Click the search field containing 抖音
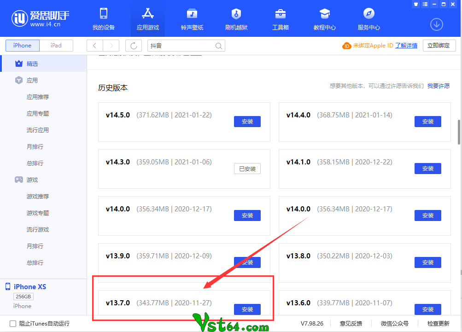This screenshot has height=332, width=462. point(186,46)
